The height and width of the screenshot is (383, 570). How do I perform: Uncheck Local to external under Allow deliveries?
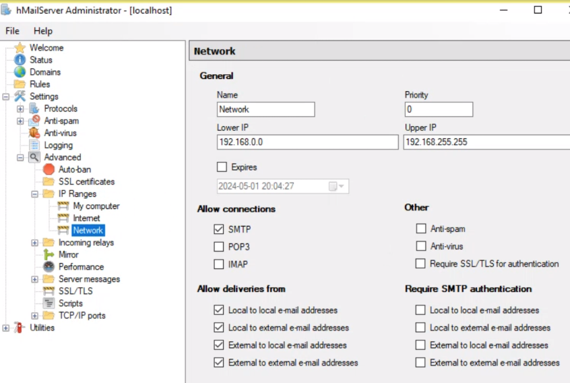point(219,327)
